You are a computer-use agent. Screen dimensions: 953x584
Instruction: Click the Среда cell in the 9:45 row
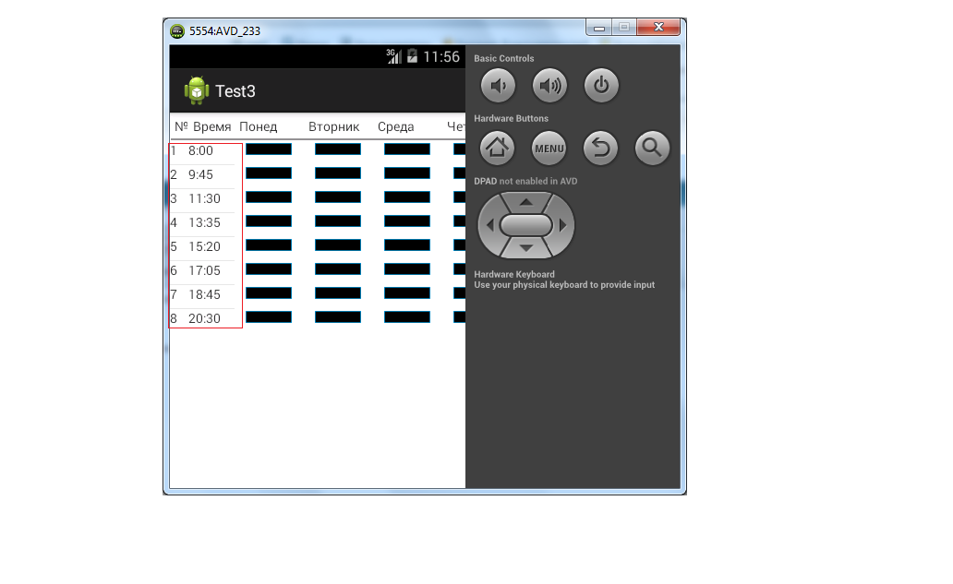pos(407,173)
